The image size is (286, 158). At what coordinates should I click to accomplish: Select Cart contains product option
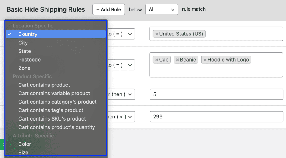click(44, 85)
